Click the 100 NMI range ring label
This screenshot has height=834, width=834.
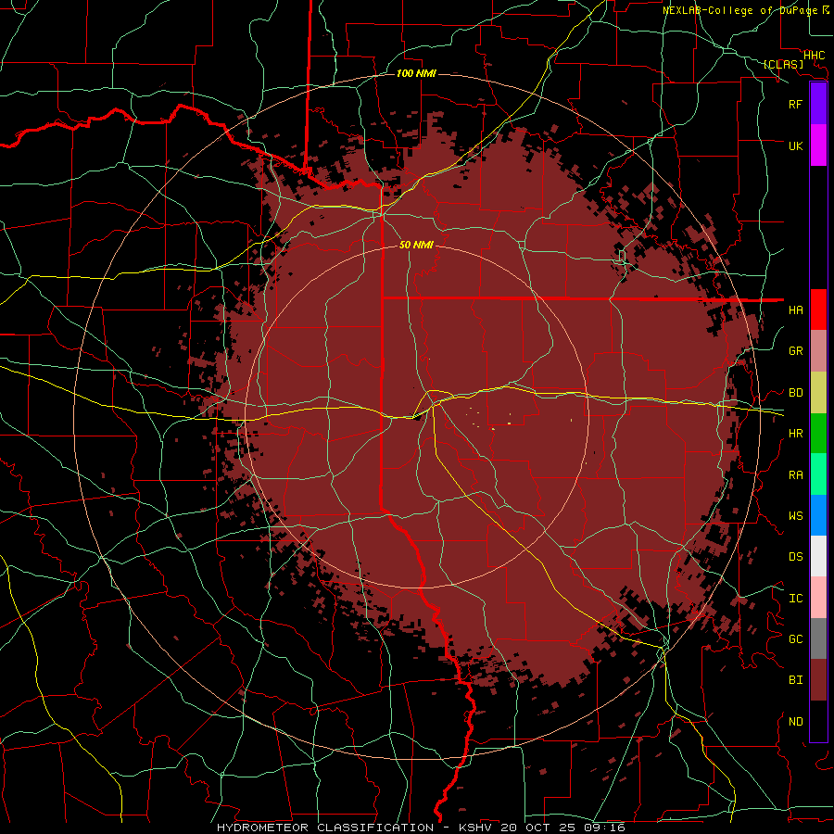pyautogui.click(x=416, y=73)
